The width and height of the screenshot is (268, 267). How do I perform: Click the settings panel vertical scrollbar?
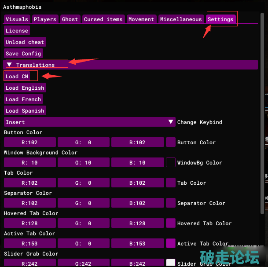[263, 132]
